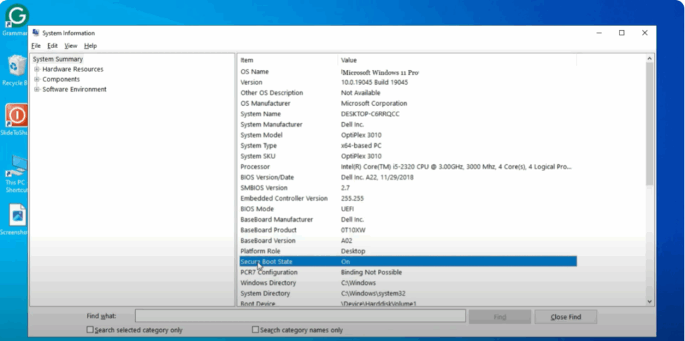Click the System Information title bar icon

point(36,33)
